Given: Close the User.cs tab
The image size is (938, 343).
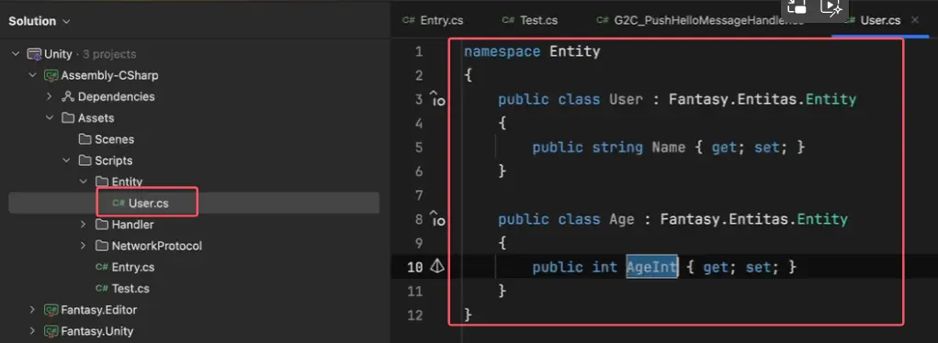Looking at the screenshot, I should pos(915,20).
